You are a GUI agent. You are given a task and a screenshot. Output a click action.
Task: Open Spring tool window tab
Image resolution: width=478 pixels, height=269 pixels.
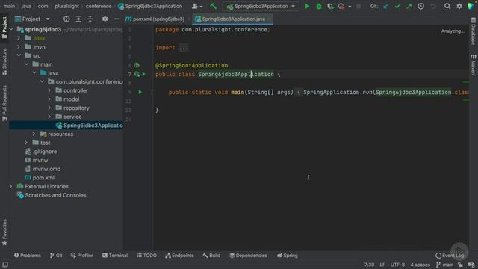click(x=288, y=256)
